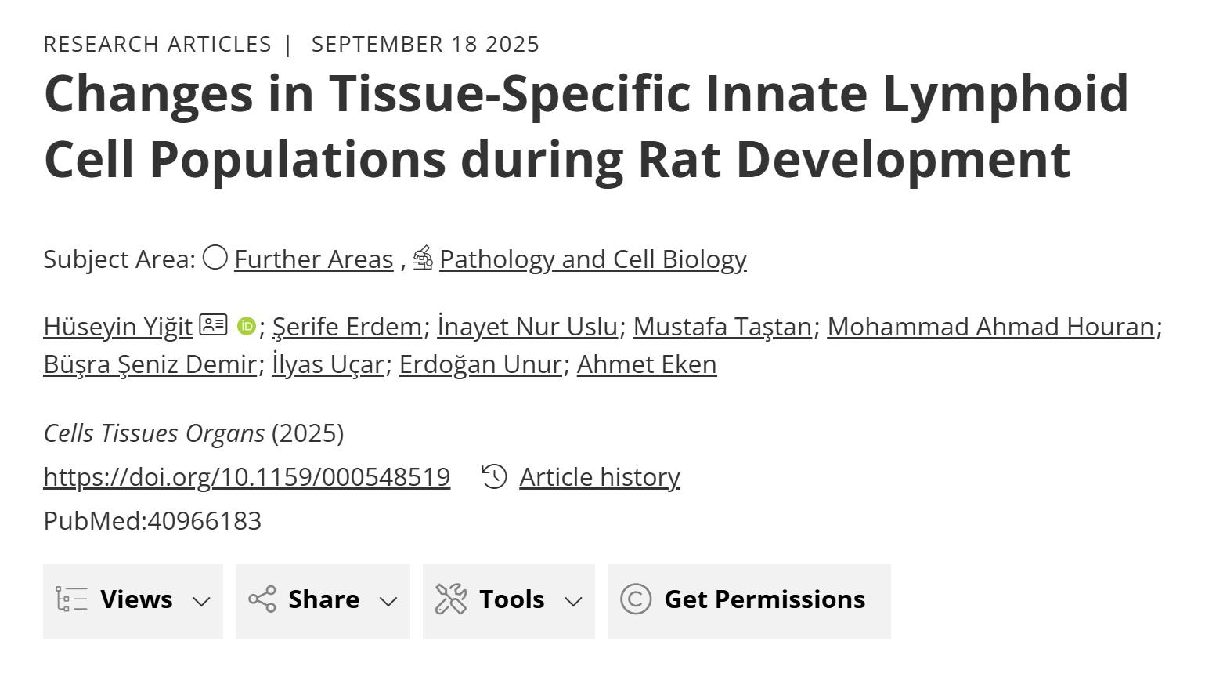This screenshot has width=1205, height=677.
Task: Open the Further Areas subject link
Action: click(x=313, y=259)
